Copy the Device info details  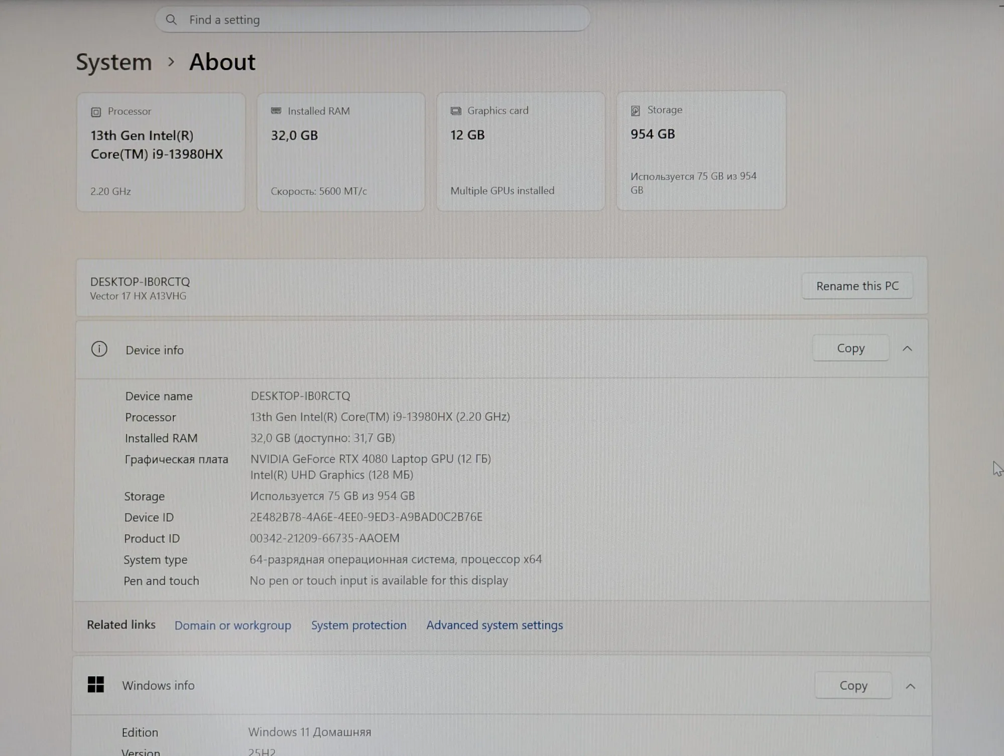tap(851, 348)
